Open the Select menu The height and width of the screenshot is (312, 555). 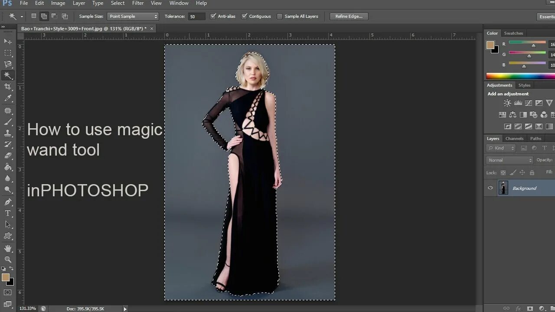pos(118,3)
